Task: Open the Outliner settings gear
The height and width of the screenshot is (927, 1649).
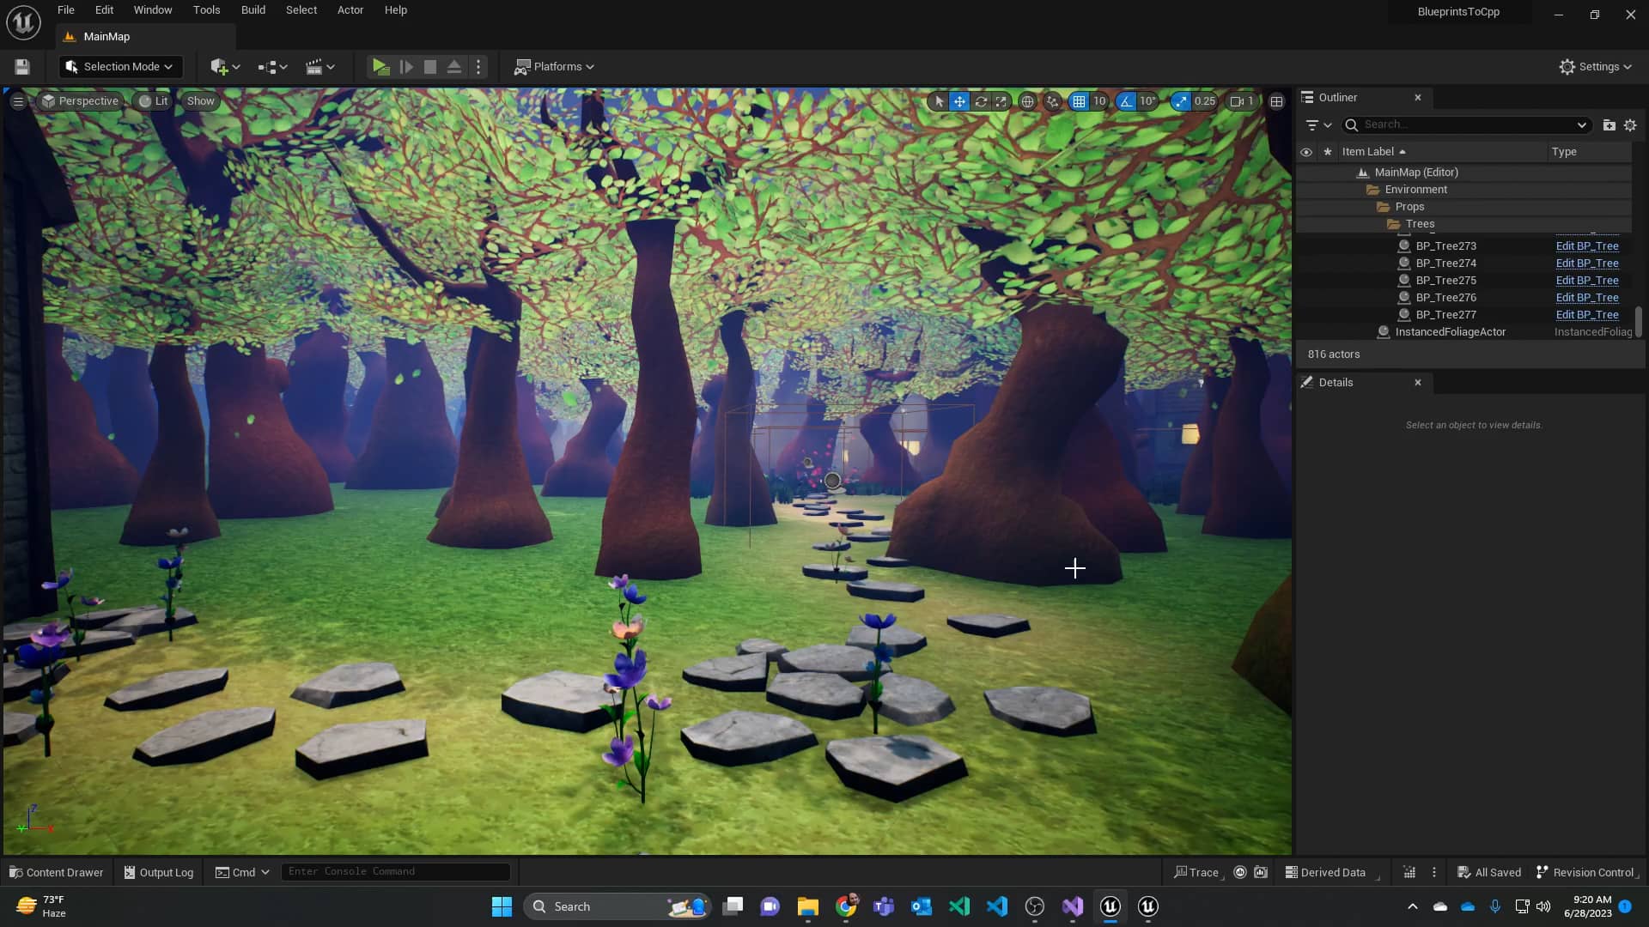Action: (1630, 125)
